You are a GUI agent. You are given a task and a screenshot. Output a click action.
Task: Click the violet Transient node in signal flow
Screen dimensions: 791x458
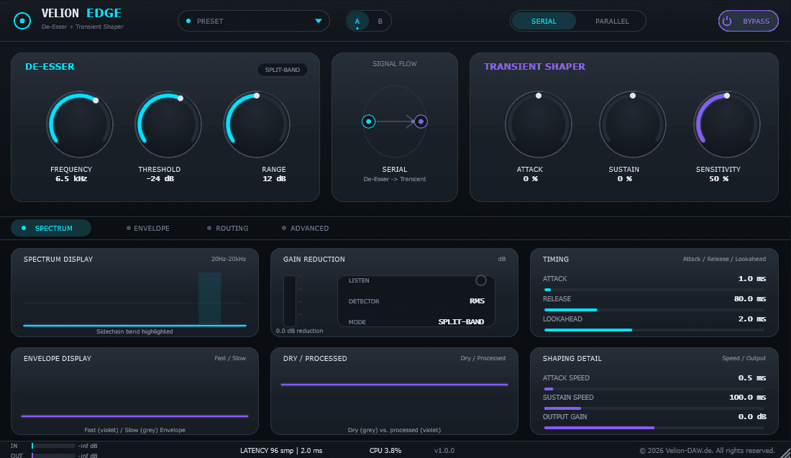tap(421, 122)
